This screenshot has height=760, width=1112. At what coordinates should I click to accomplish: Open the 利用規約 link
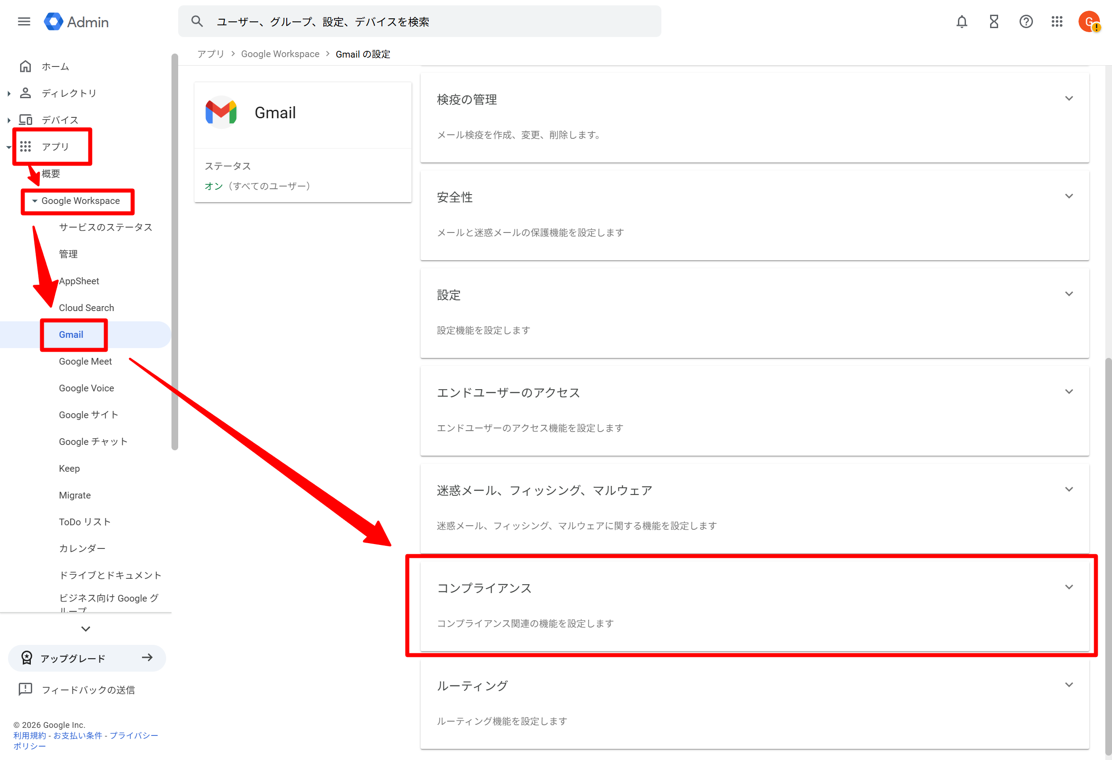29,735
